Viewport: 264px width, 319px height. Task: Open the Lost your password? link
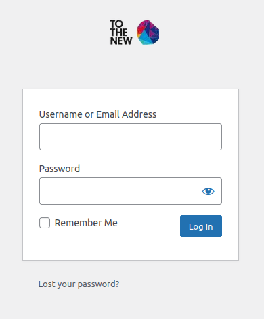click(79, 284)
